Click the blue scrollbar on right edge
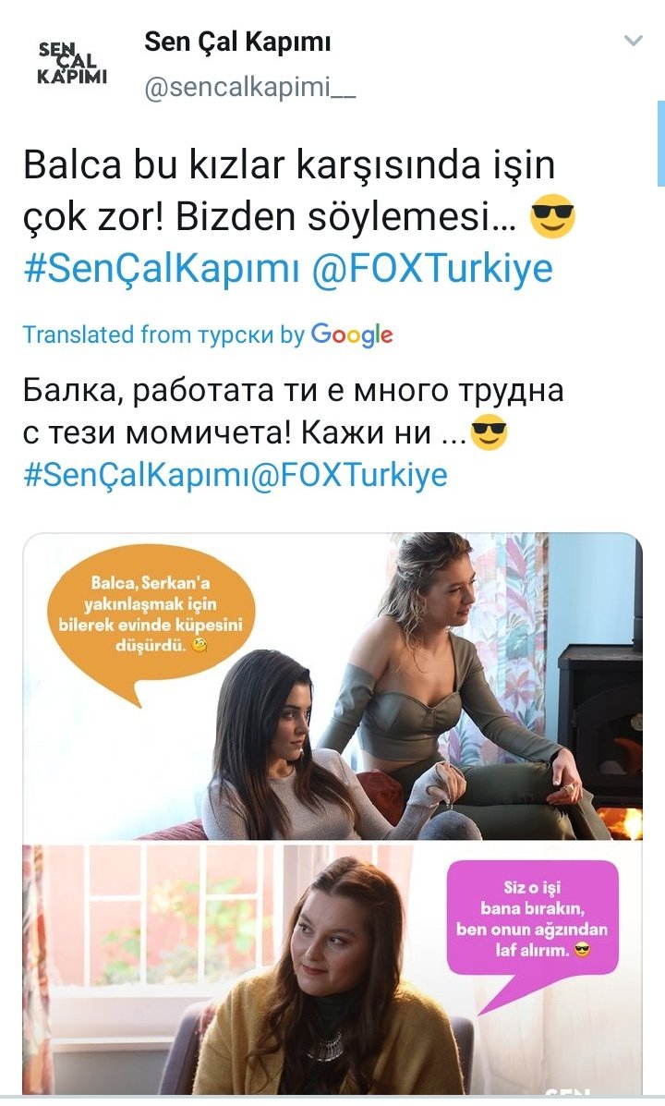Screen dimensions: 665x1106 tap(660, 144)
